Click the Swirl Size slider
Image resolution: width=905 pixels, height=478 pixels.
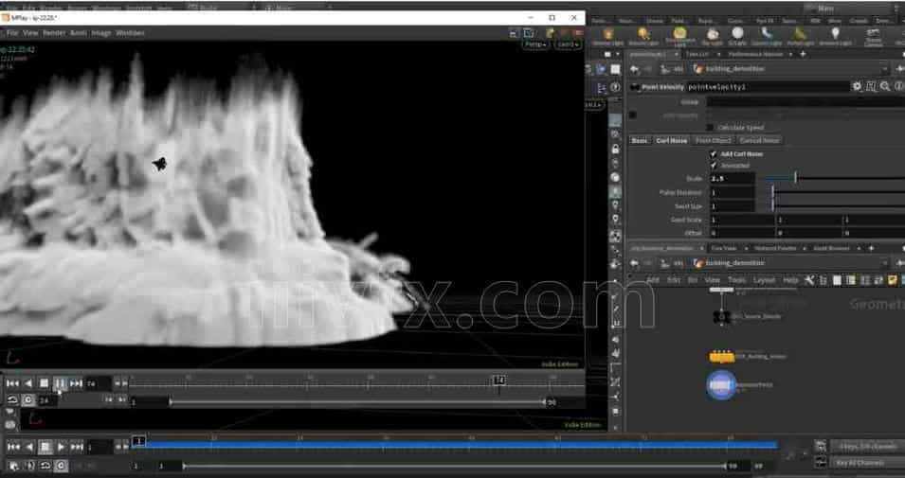[839, 206]
